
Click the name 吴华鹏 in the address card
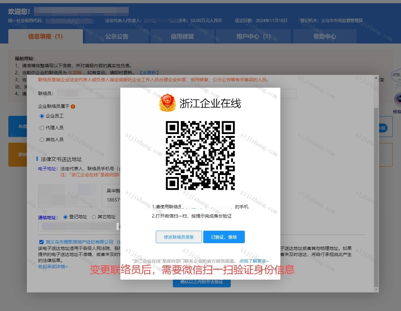(x=113, y=191)
